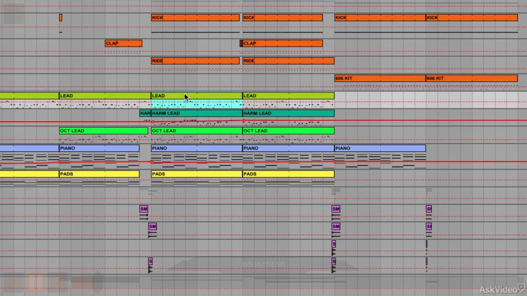Select the unlabeled yellow pads clip at the far left
The height and width of the screenshot is (296, 527).
[29, 174]
